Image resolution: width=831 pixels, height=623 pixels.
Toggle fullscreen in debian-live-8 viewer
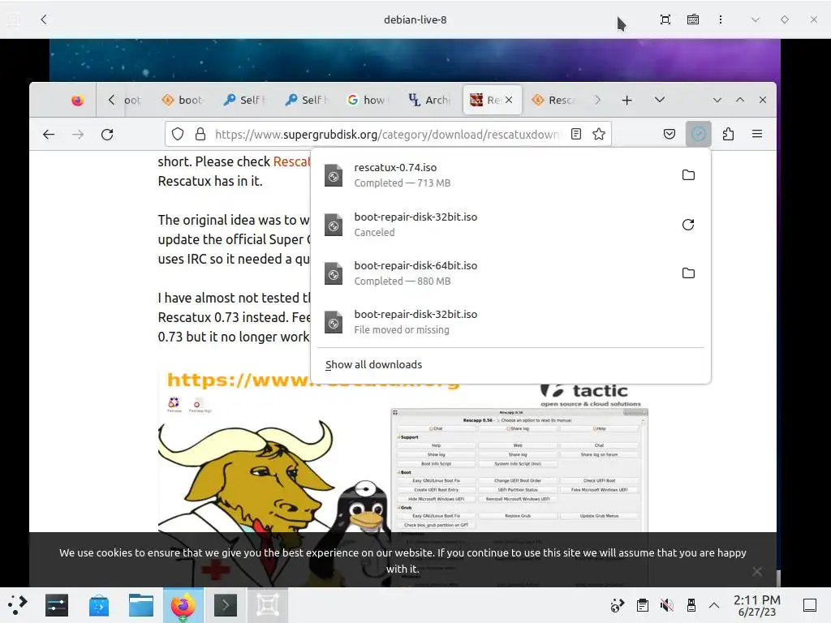pos(665,19)
